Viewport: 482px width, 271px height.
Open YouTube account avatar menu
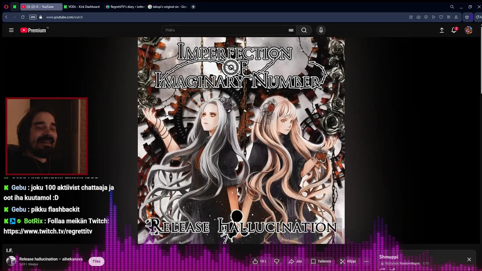[468, 30]
